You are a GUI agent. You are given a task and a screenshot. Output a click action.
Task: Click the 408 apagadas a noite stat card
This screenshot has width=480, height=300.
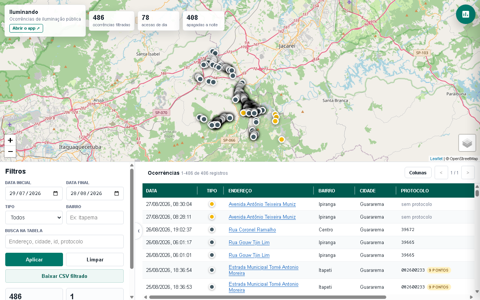pos(204,21)
